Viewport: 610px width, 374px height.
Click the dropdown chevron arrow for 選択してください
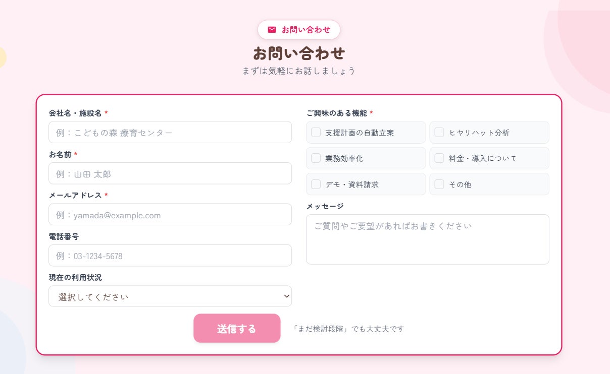click(x=286, y=296)
